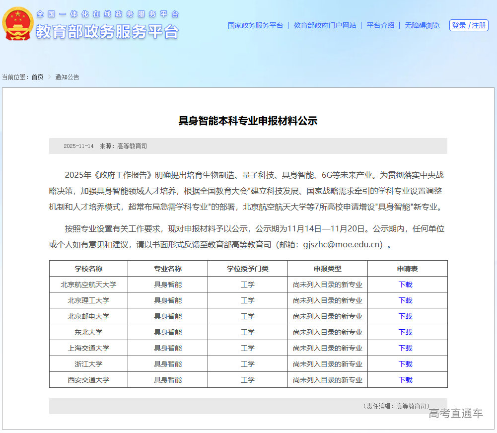
Task: Enable 无障碍浏览 accessibility mode
Action: 422,25
